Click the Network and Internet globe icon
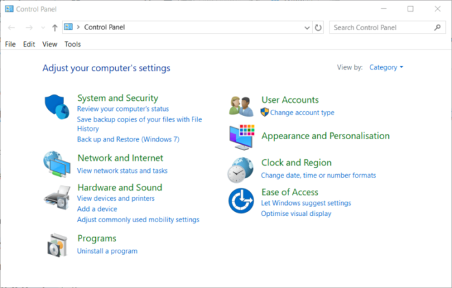Viewport: 452px width, 288px height. [57, 164]
